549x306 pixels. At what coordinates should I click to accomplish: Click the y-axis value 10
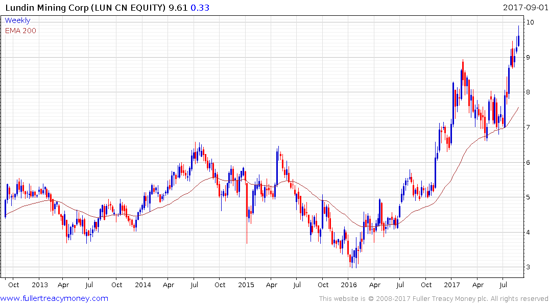530,22
